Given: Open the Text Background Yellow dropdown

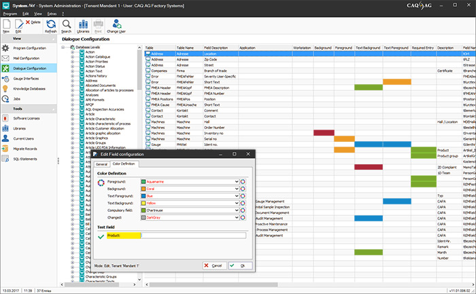Looking at the screenshot, I should 236,203.
